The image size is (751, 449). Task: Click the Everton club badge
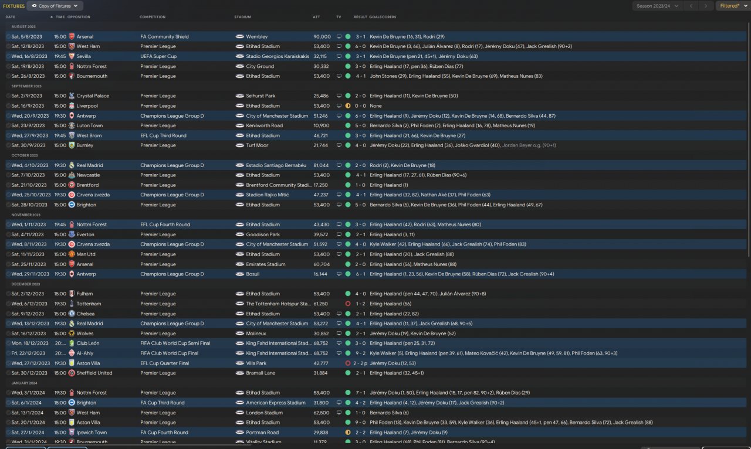click(x=72, y=234)
